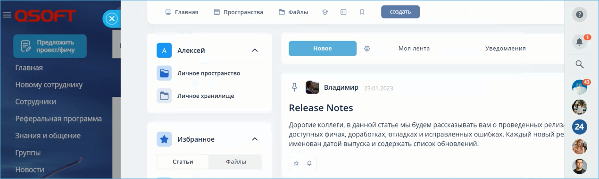Click the Главная monitor icon in top navigation

point(168,12)
